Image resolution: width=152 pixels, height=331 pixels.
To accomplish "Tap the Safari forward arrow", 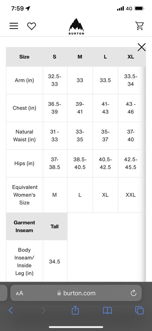I will tap(43, 310).
